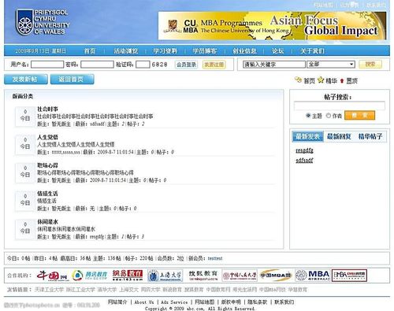The width and height of the screenshot is (394, 311).
Task: Switch to the 最新回复 tab
Action: pyautogui.click(x=339, y=136)
